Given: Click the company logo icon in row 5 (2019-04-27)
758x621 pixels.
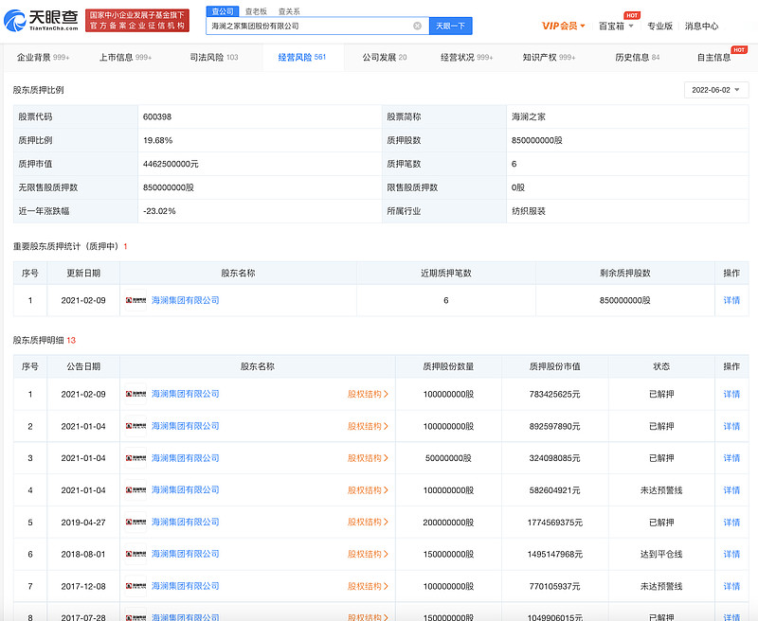Looking at the screenshot, I should pyautogui.click(x=136, y=523).
